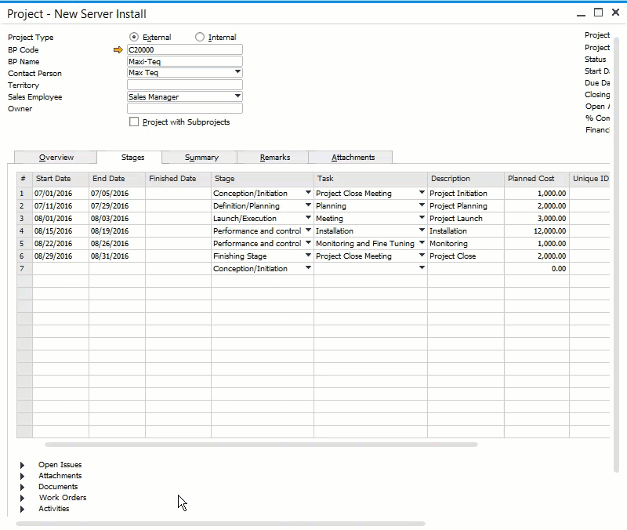Click the Owner input field
The width and height of the screenshot is (627, 530).
coord(184,108)
